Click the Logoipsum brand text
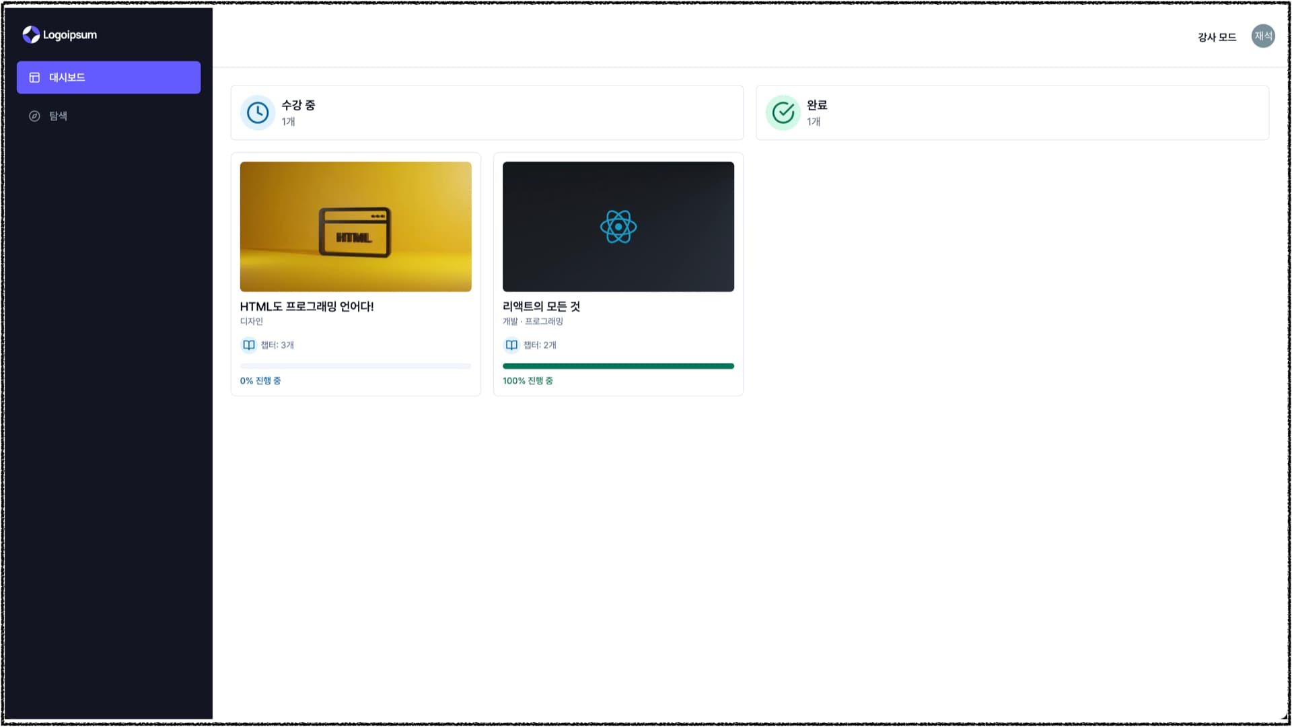This screenshot has height=727, width=1292. click(x=70, y=35)
